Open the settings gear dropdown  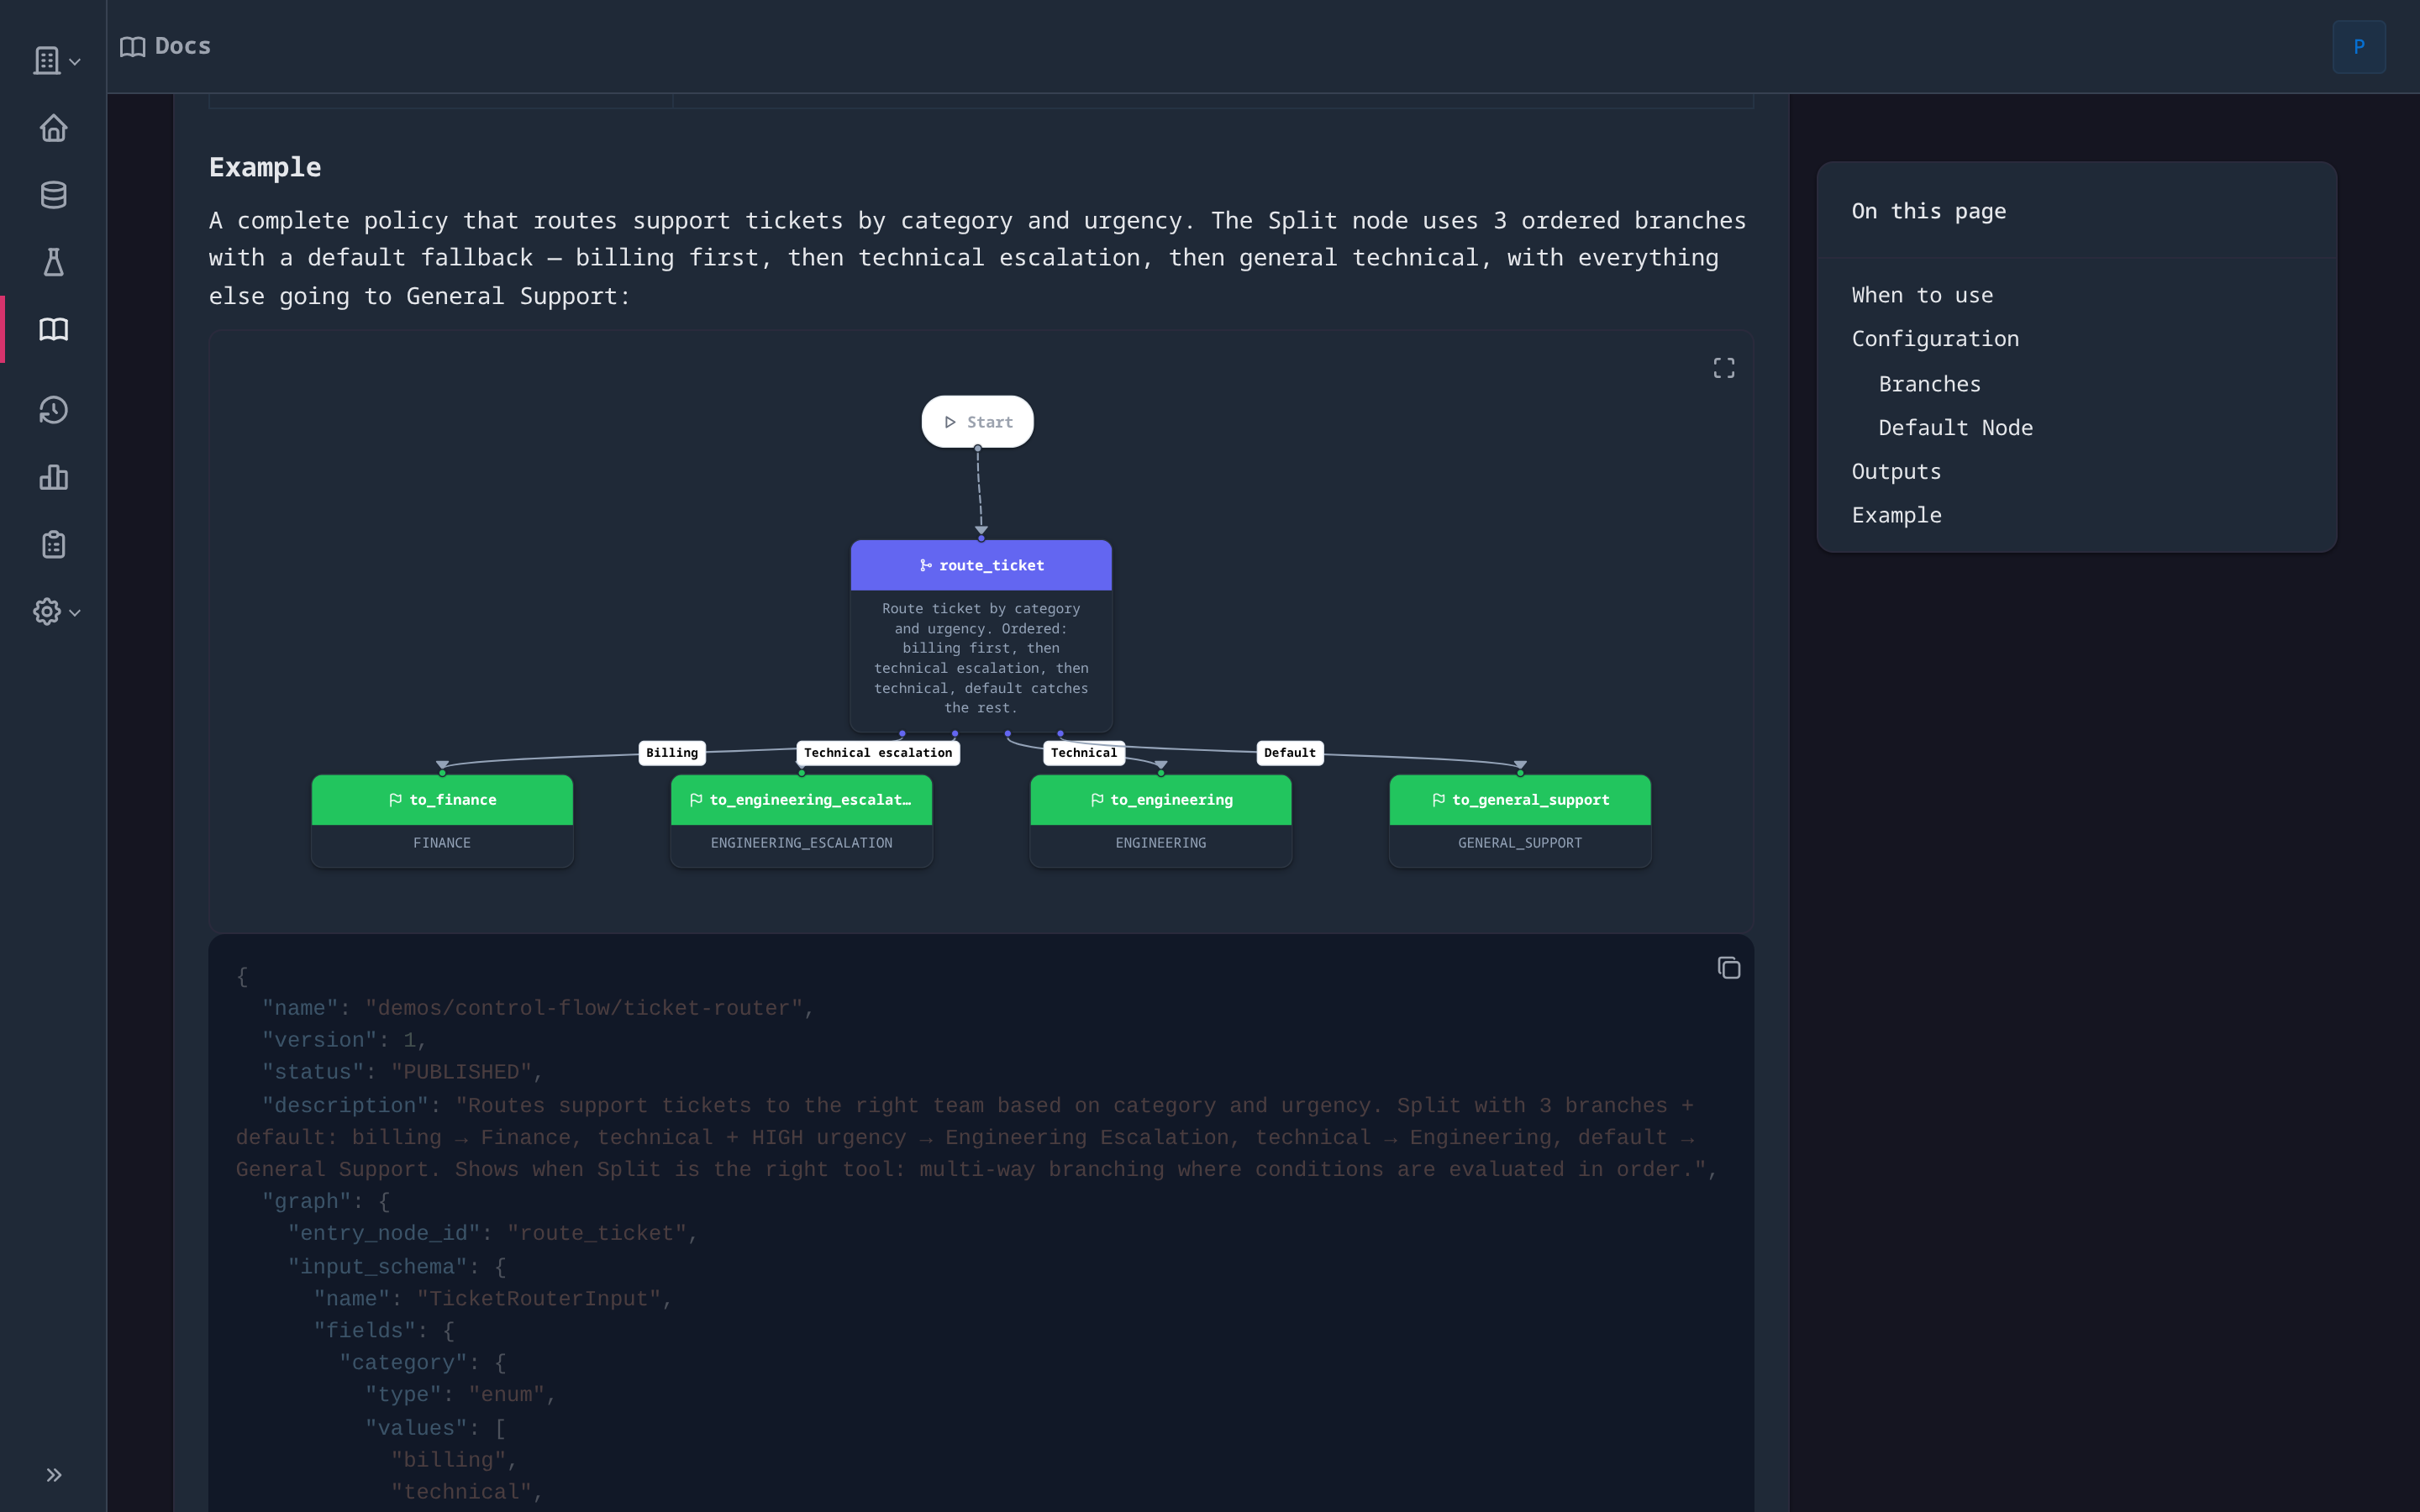[x=55, y=612]
